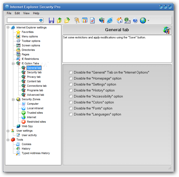Click the Restricted sites red X icon

click(x=24, y=122)
